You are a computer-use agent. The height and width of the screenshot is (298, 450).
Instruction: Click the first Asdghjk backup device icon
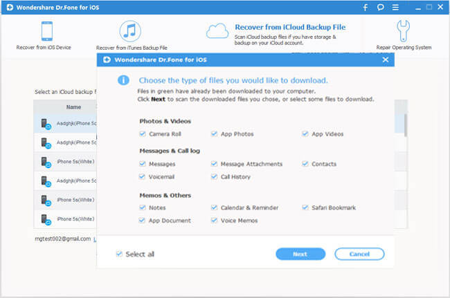coord(46,124)
